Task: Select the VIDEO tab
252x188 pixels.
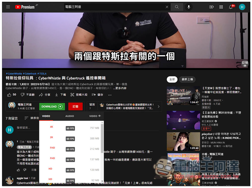Action: tap(46, 116)
